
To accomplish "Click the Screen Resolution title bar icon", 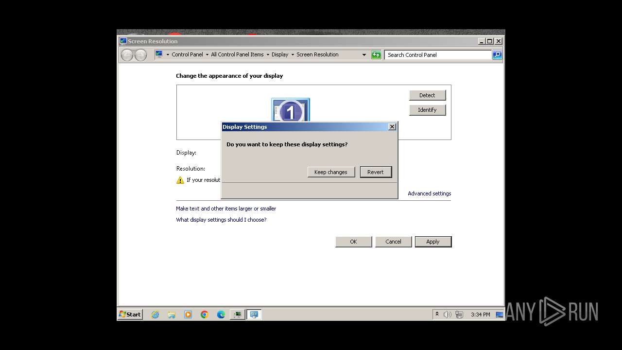I will click(x=123, y=41).
